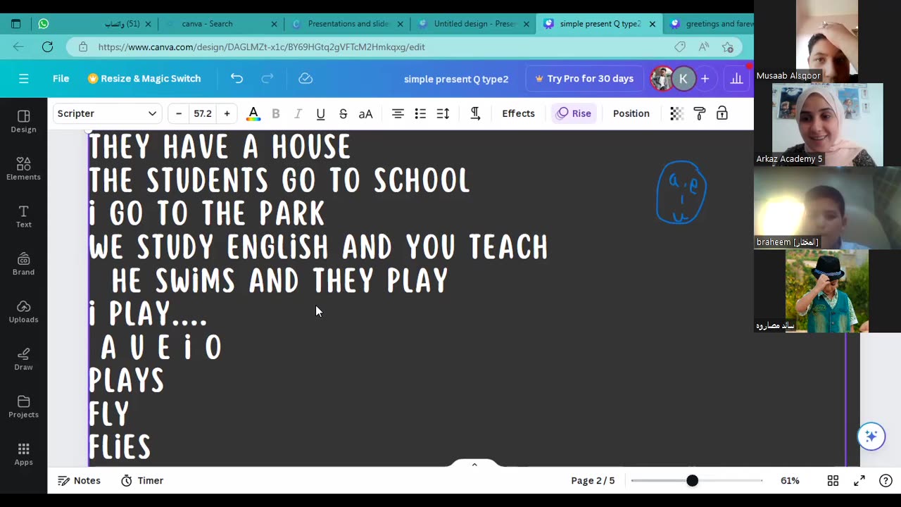Click the browser address bar URL

tap(261, 47)
